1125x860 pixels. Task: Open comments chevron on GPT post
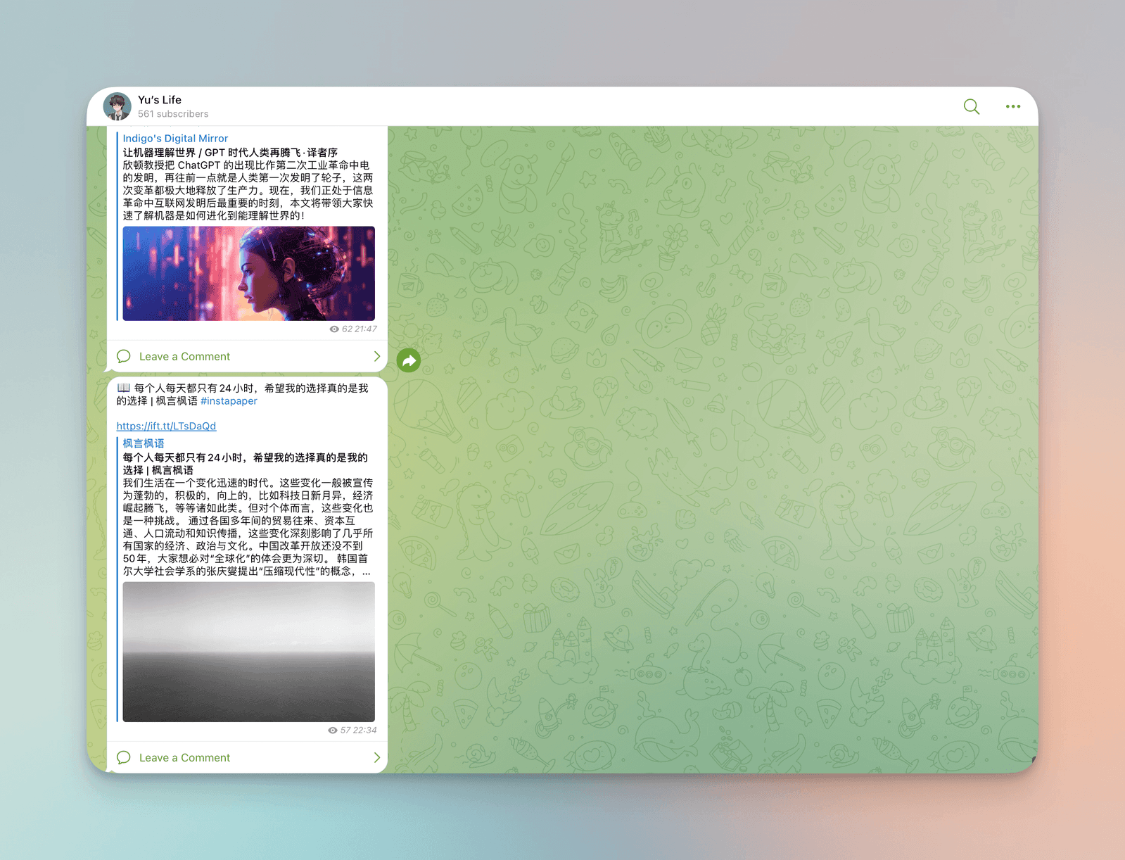click(376, 356)
